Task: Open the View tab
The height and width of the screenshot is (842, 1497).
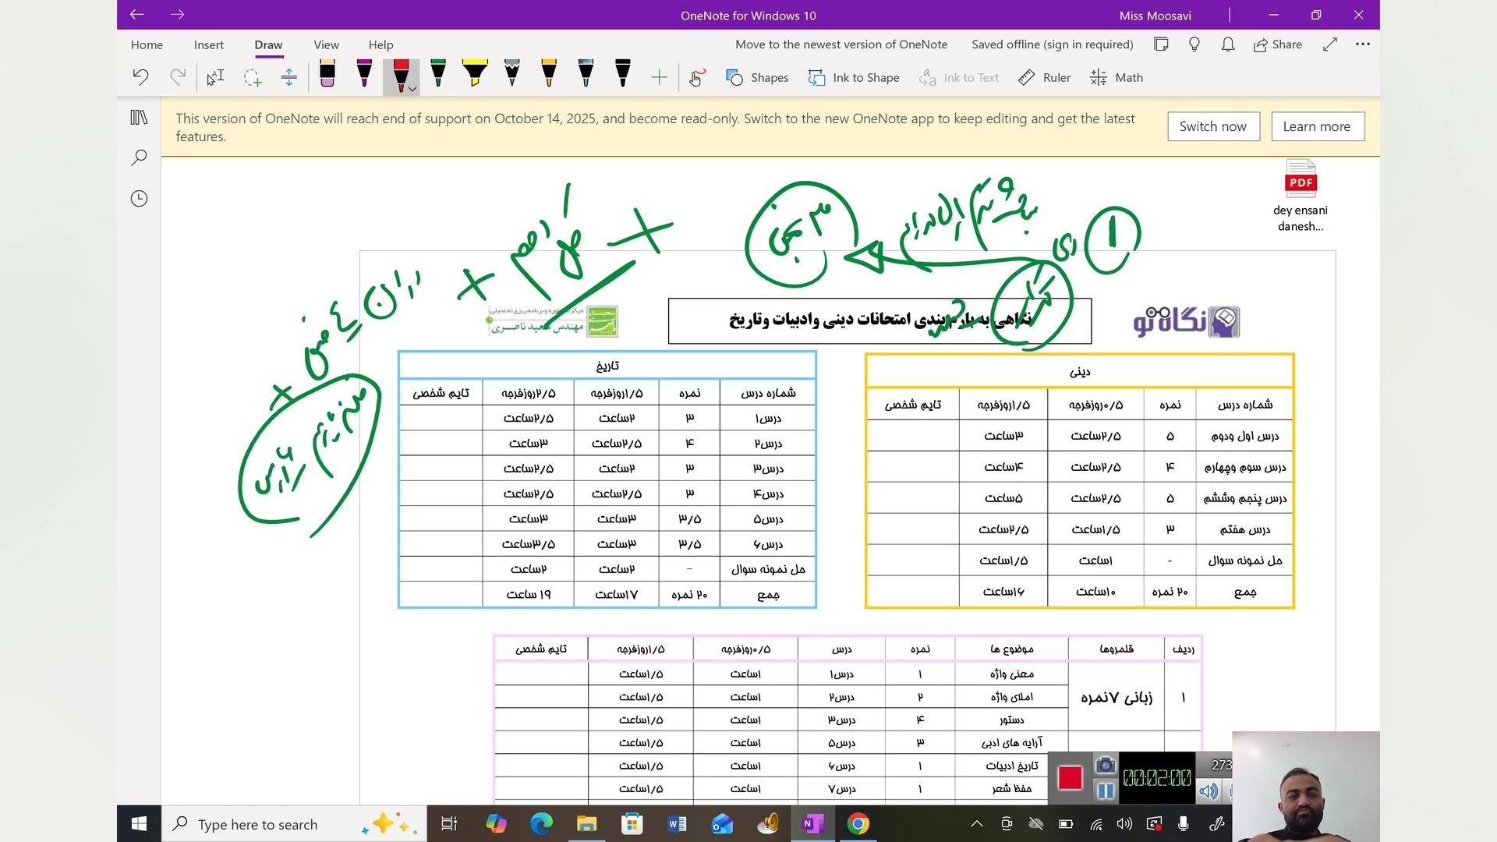Action: tap(326, 44)
